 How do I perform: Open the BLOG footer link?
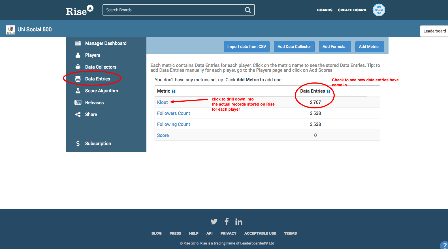click(x=157, y=233)
